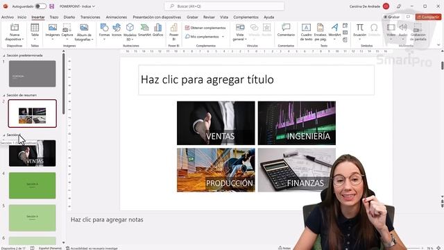The width and height of the screenshot is (444, 250).
Task: Click the title placeholder Haz clic para agregar título
Action: point(256,80)
